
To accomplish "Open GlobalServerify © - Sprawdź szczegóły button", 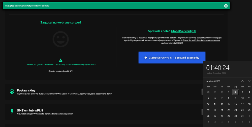I will click(x=172, y=58).
